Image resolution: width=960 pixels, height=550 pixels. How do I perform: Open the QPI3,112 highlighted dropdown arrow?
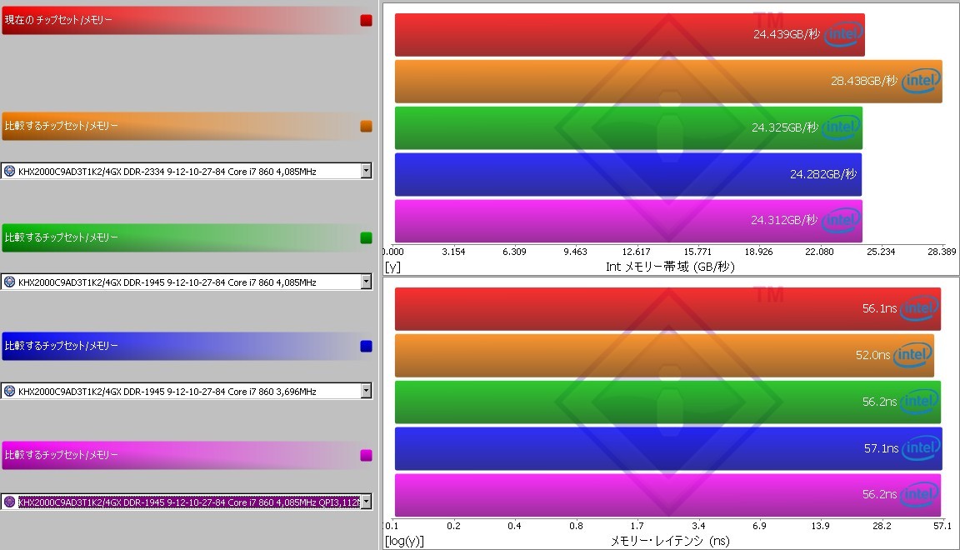tap(366, 502)
